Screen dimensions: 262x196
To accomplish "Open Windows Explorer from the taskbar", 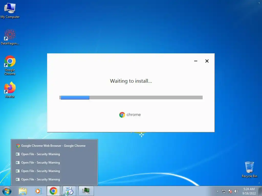I will click(23, 191).
